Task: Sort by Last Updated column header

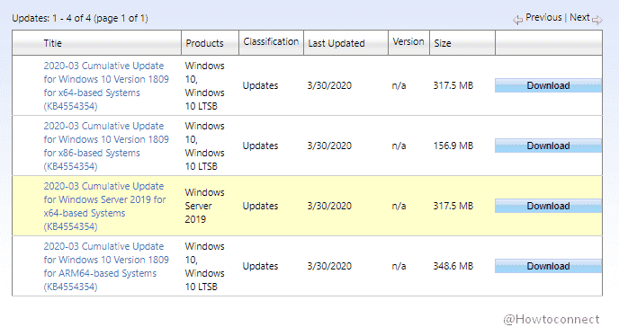Action: pos(336,43)
